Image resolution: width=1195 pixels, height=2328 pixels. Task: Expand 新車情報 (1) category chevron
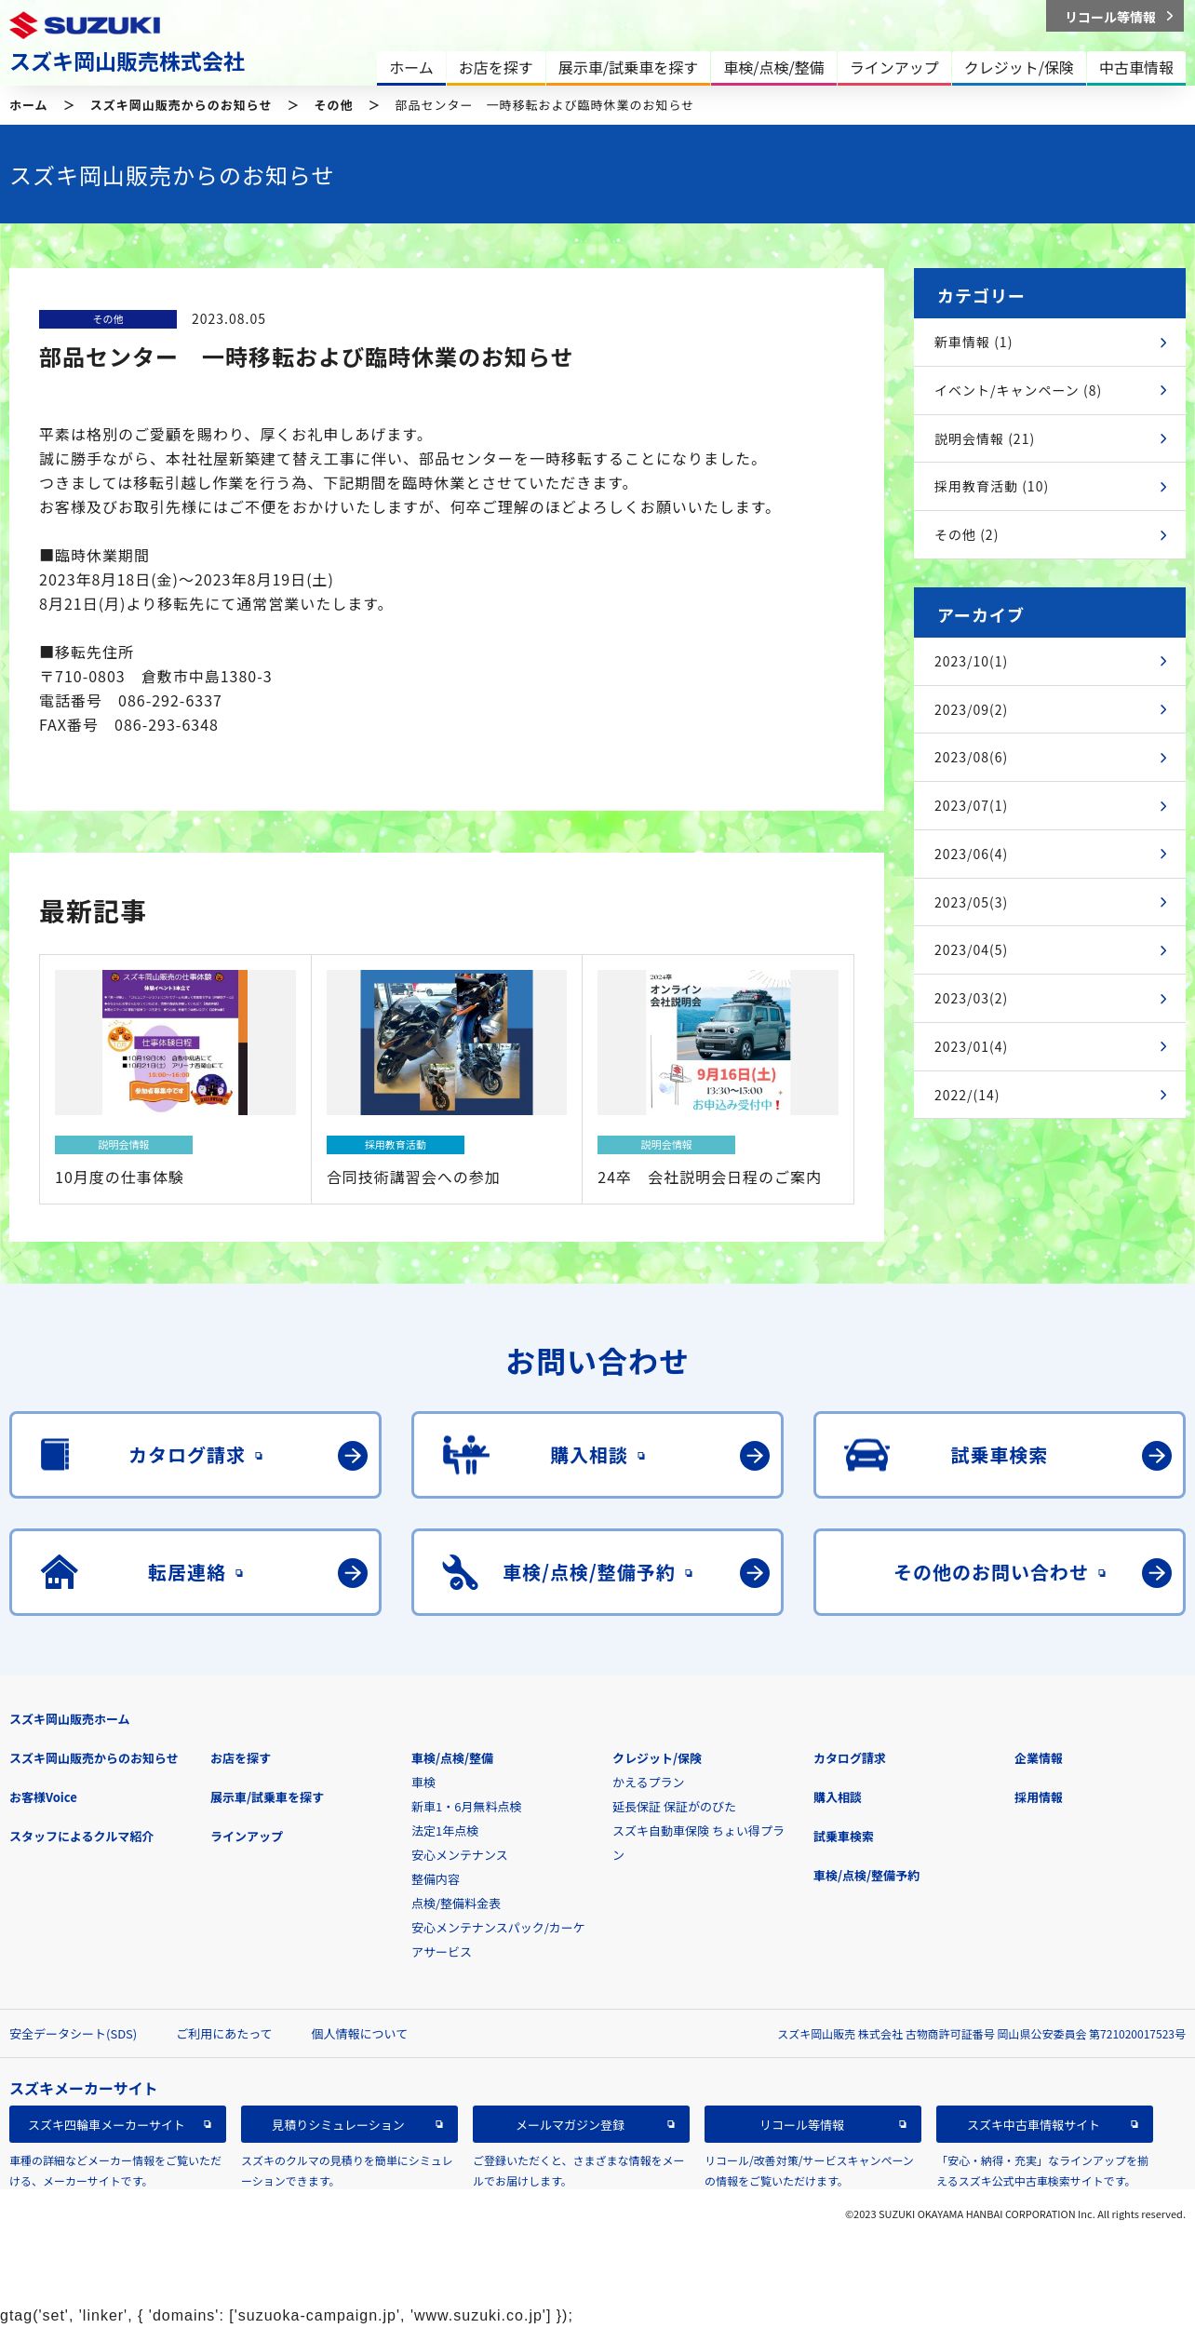[x=1163, y=343]
